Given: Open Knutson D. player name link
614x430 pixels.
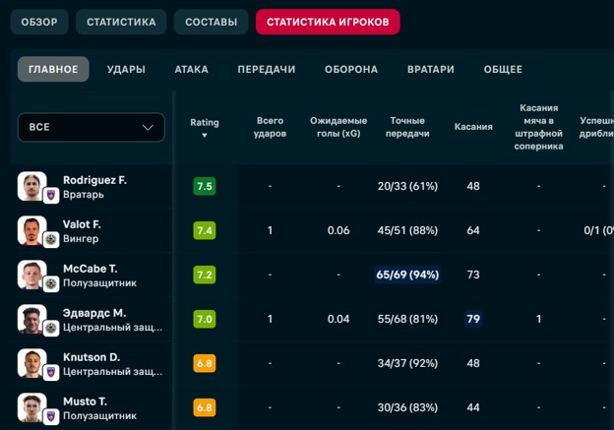Looking at the screenshot, I should pyautogui.click(x=92, y=357).
